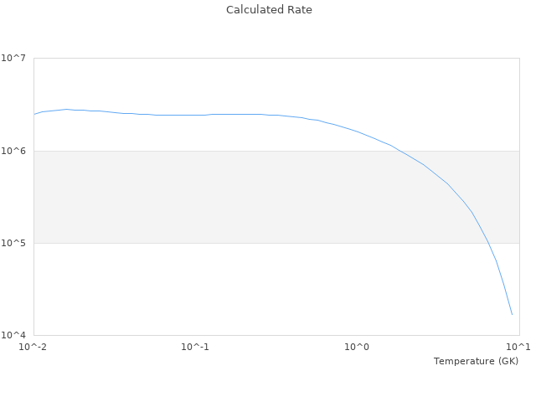Click the "Calculated Rate" chart title
The height and width of the screenshot is (402, 536).
coord(268,10)
